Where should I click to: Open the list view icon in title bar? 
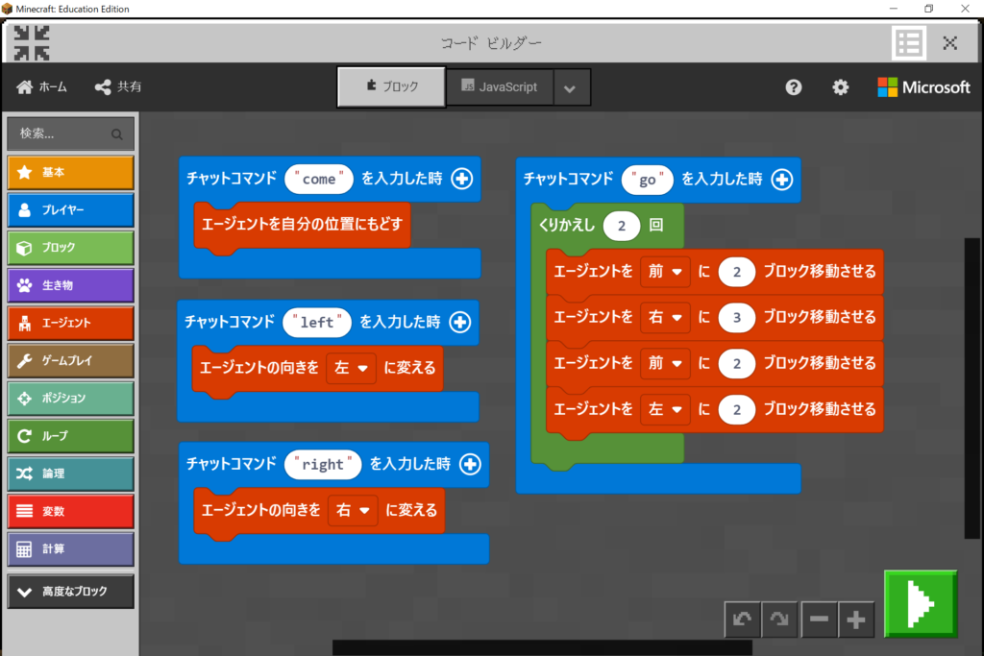point(908,43)
